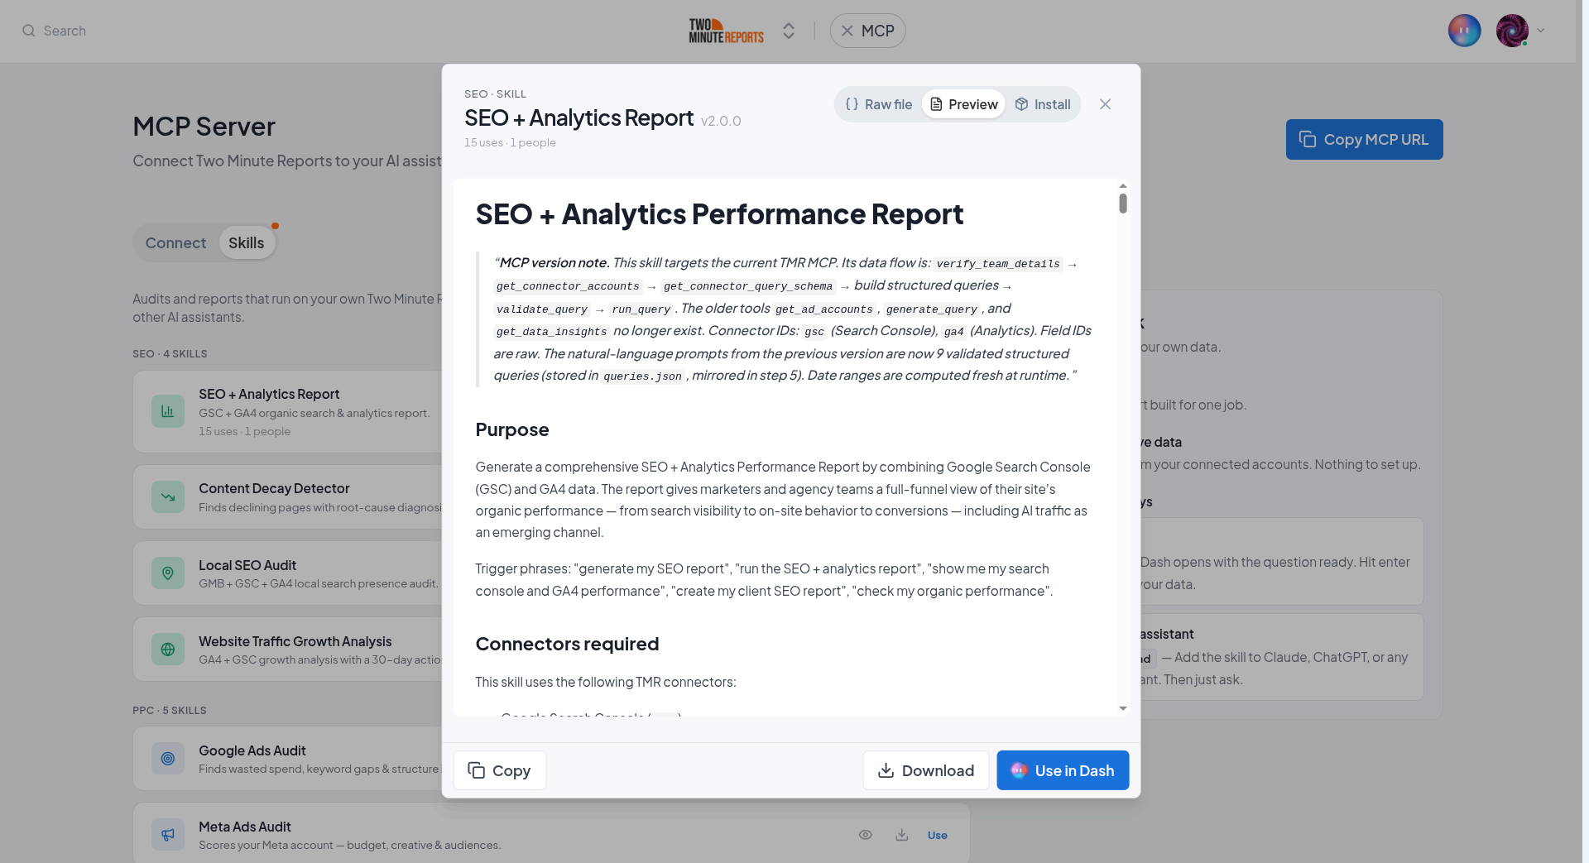This screenshot has height=863, width=1589.
Task: Click the get_connector_query_schema code snippet
Action: pyautogui.click(x=748, y=286)
